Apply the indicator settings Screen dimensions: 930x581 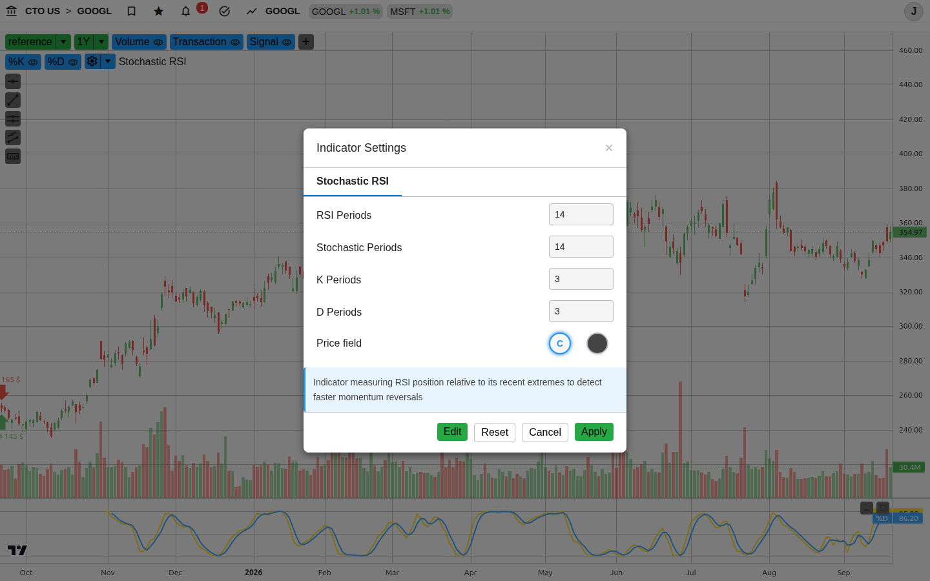(594, 432)
